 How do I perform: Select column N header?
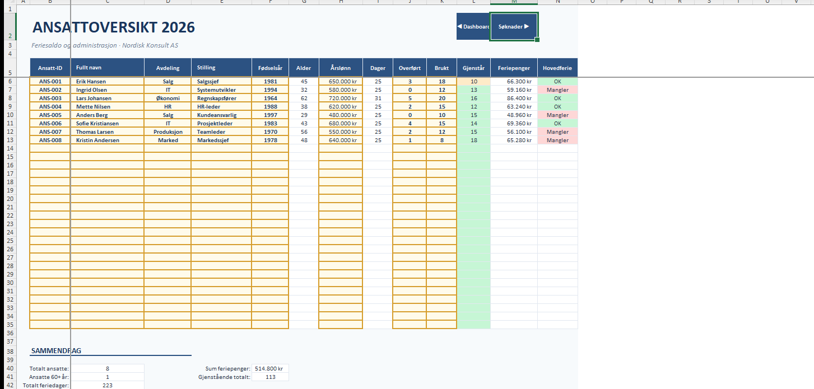click(x=557, y=2)
